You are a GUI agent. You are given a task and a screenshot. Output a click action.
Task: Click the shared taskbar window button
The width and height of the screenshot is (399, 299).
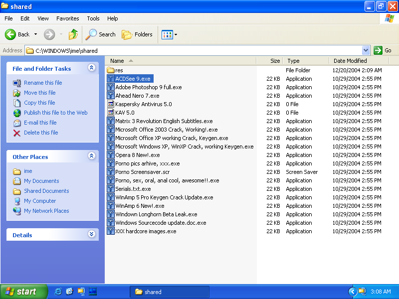coord(170,292)
